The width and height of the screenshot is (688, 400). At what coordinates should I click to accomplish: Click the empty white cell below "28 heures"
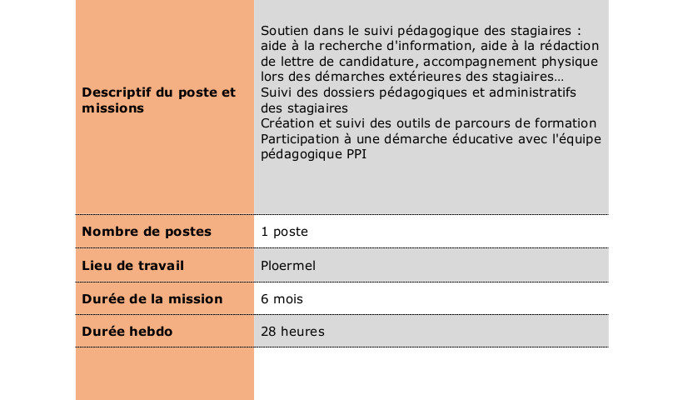click(431, 373)
